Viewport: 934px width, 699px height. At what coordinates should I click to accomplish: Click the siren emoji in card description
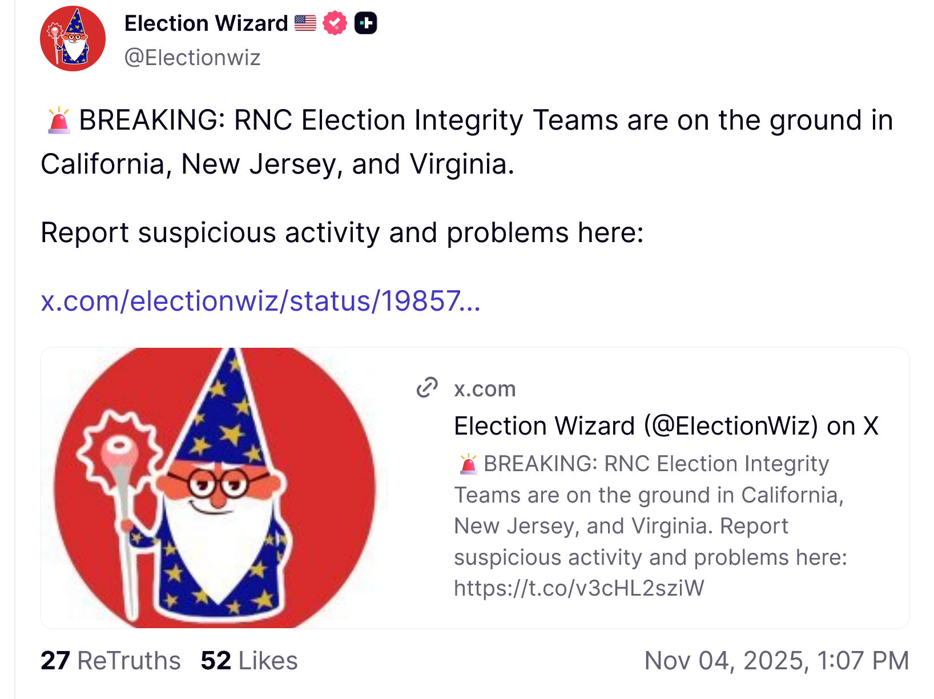(x=468, y=464)
